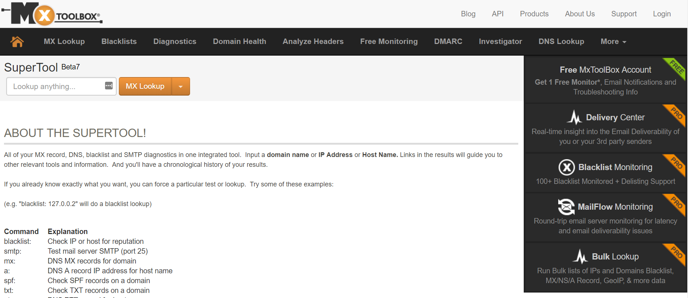Image resolution: width=688 pixels, height=298 pixels.
Task: Click the 'blacklist:' command
Action: [x=17, y=241]
